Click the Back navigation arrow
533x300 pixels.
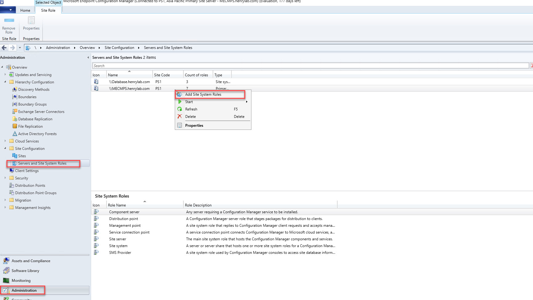[4, 48]
